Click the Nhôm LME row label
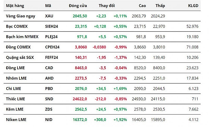209x127 pixels. coord(16,78)
